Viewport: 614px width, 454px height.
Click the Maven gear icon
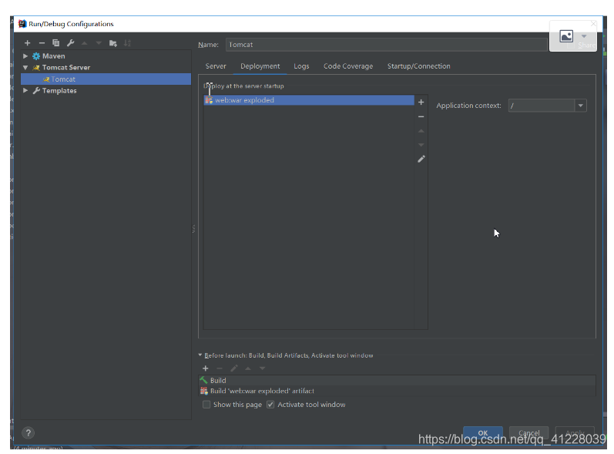tap(36, 56)
